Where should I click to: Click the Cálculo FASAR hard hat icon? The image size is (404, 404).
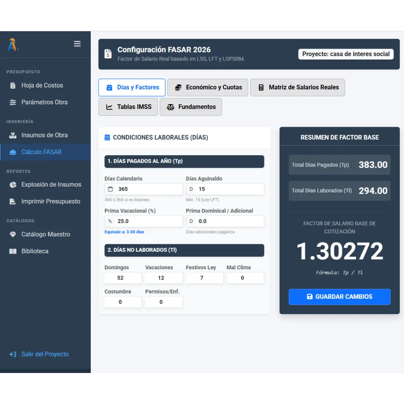coord(13,152)
